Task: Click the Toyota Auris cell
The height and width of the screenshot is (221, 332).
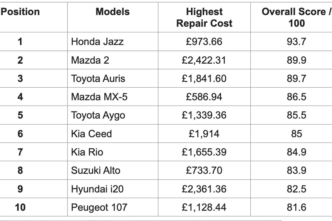Action: tap(98, 79)
